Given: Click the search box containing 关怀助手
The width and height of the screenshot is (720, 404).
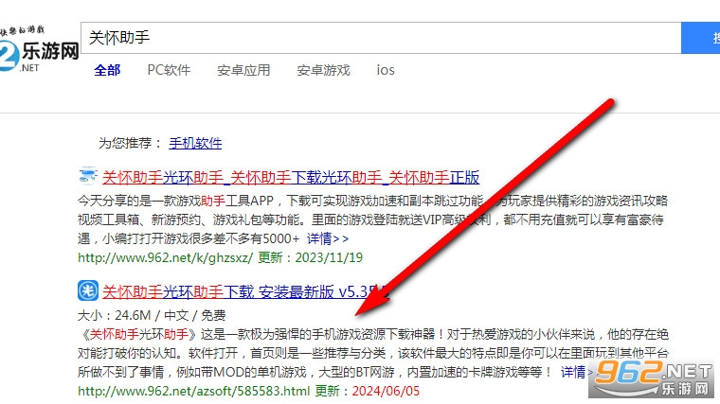Looking at the screenshot, I should pyautogui.click(x=381, y=38).
